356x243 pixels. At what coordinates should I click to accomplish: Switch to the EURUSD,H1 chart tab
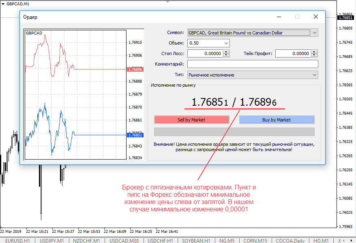(17, 241)
